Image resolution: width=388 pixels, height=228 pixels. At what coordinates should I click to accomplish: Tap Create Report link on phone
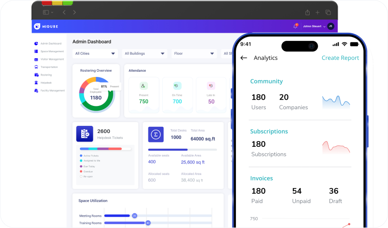point(340,58)
